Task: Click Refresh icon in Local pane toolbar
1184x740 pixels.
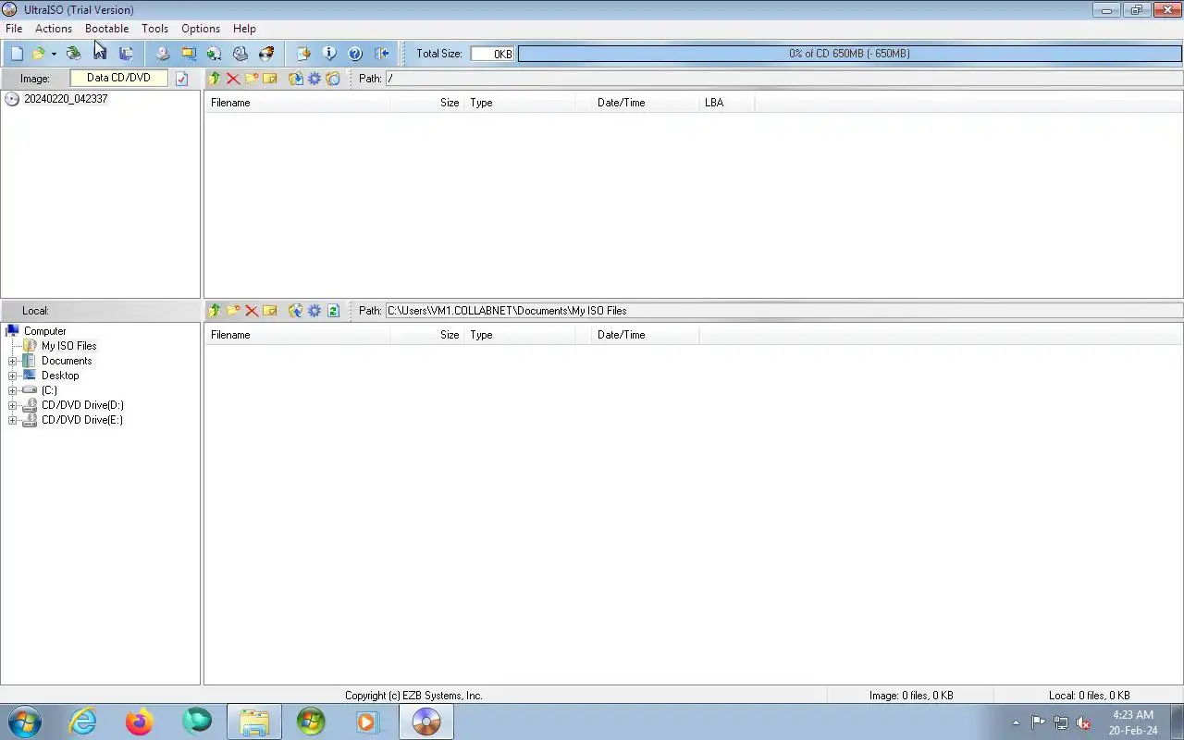Action: click(333, 311)
